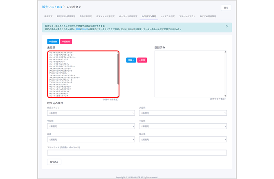This screenshot has height=179, width=274.
Task: Select ホットドリンク:ブレンドコーヒー in the unregistered list
Action: coord(61,53)
